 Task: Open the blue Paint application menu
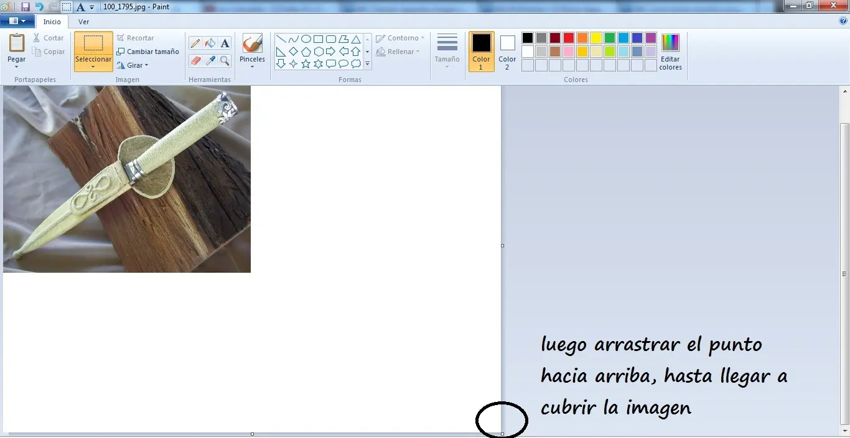17,21
